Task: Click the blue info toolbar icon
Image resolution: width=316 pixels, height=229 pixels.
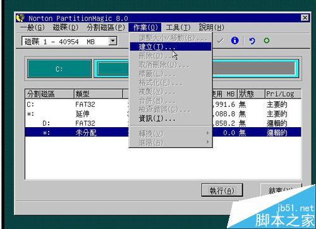Action: point(234,40)
